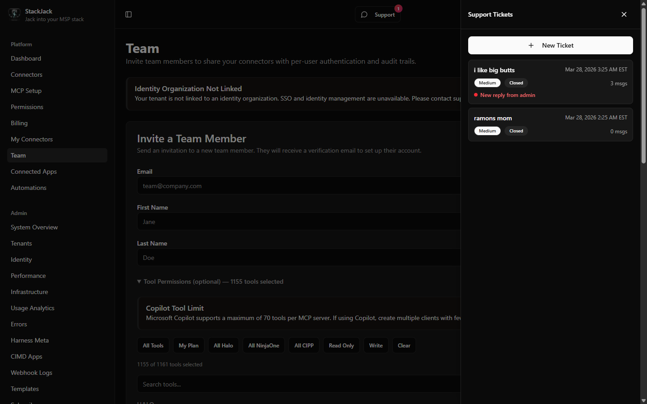This screenshot has width=647, height=404.
Task: Open the Support chat button
Action: tap(378, 14)
